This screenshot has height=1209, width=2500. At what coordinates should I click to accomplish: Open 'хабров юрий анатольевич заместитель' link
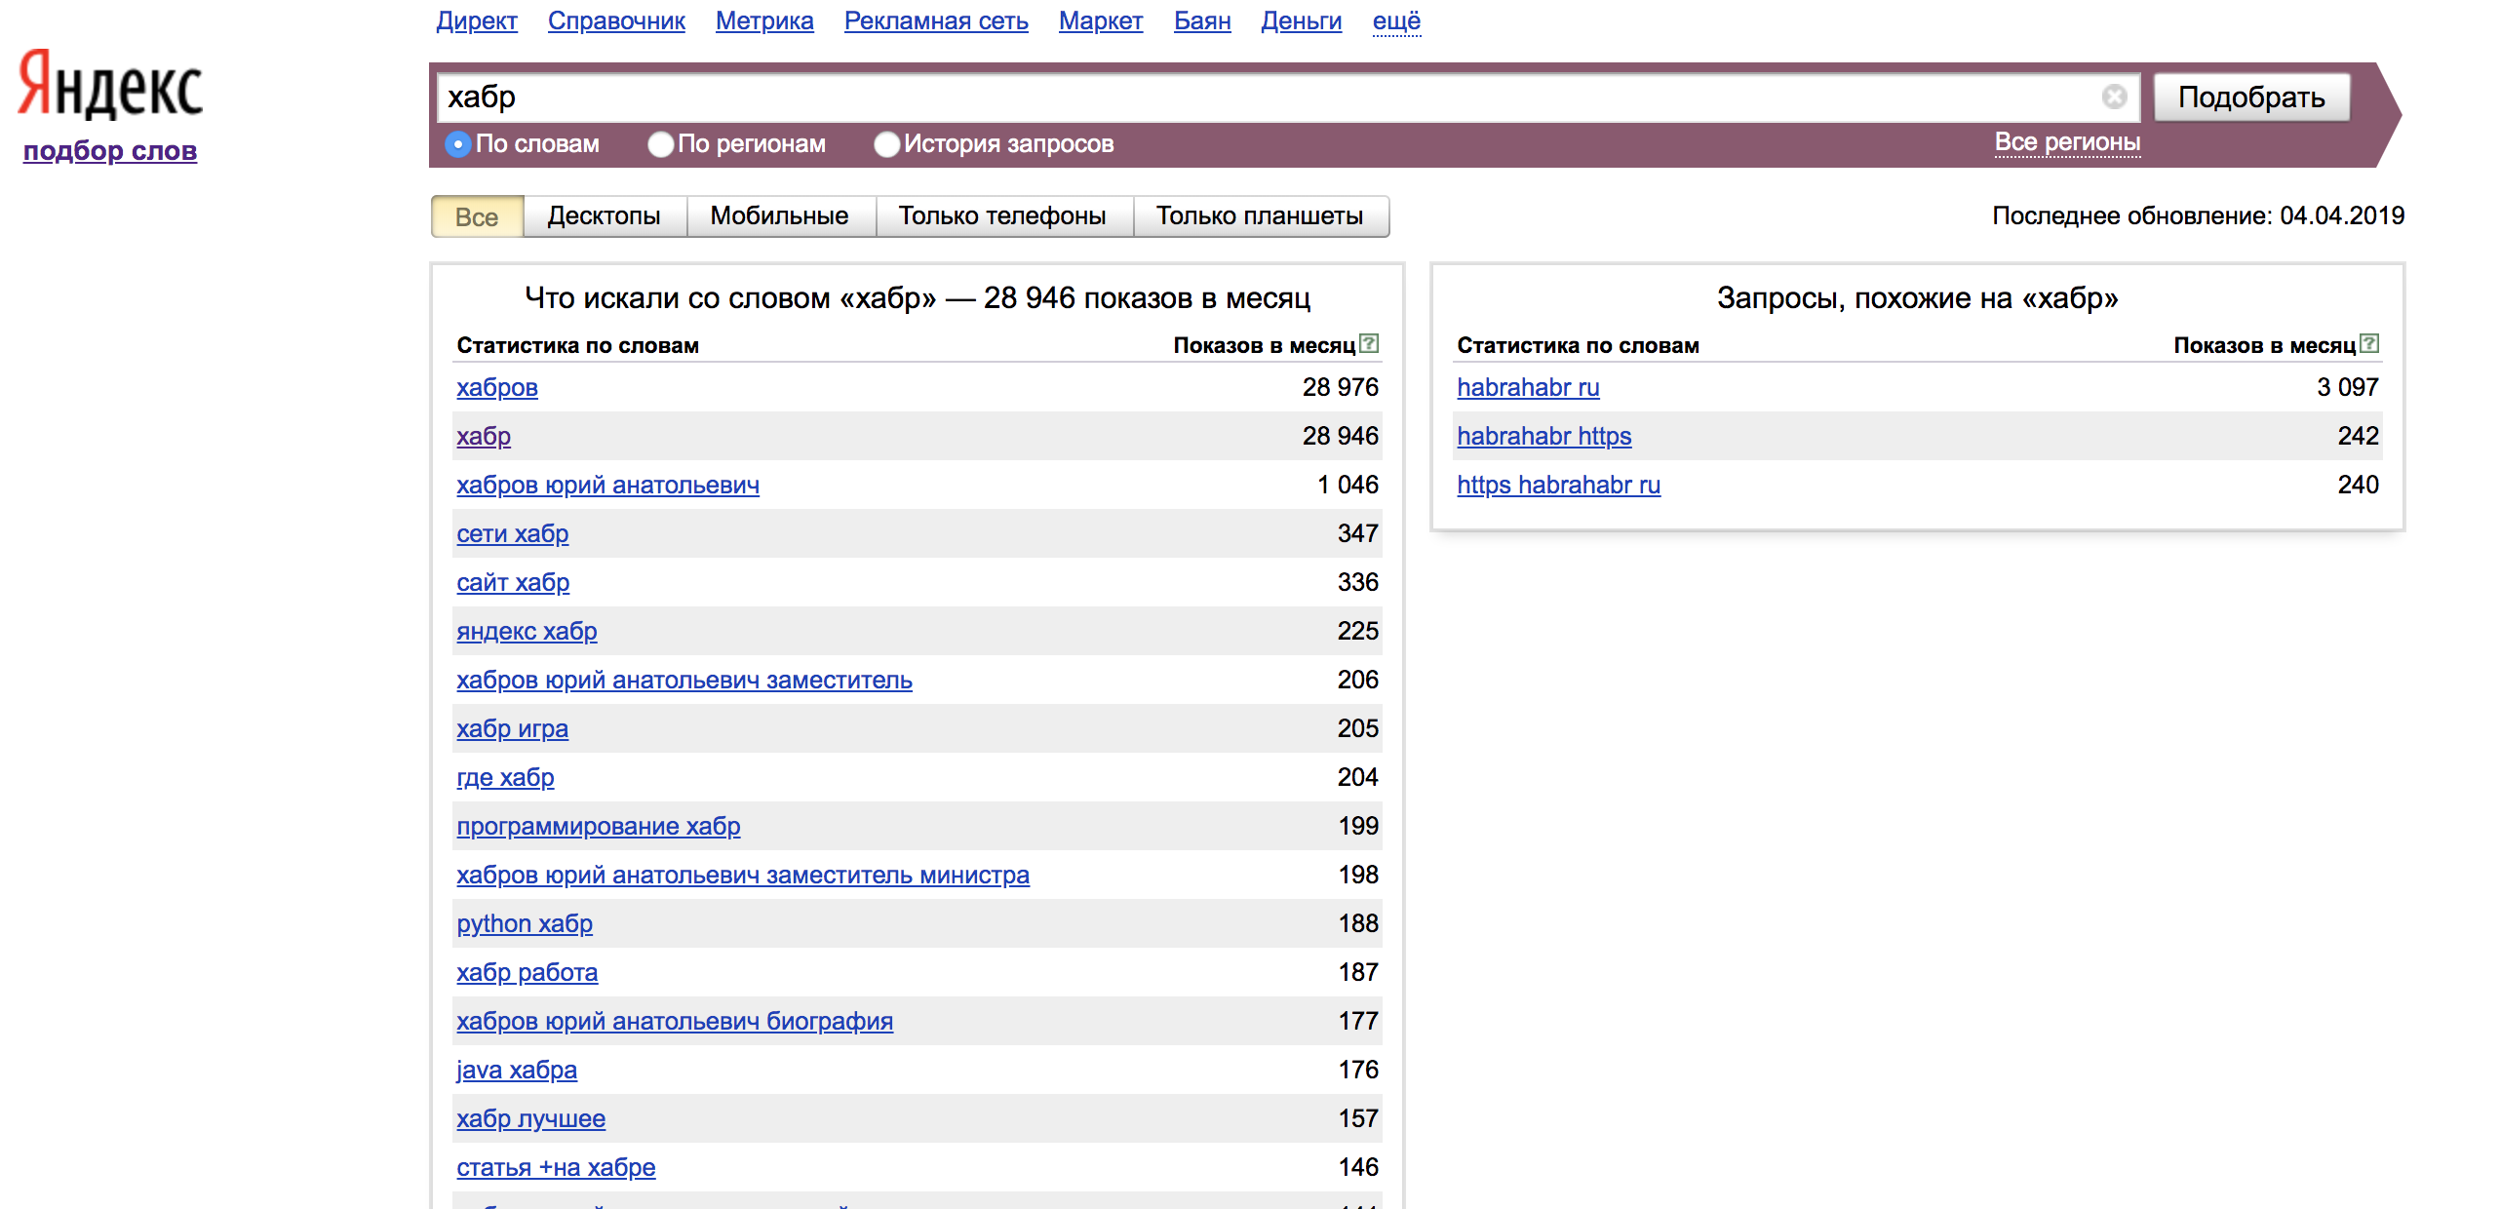coord(684,680)
